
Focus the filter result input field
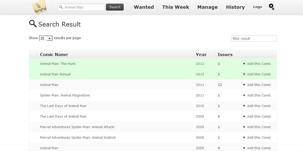pos(254,39)
